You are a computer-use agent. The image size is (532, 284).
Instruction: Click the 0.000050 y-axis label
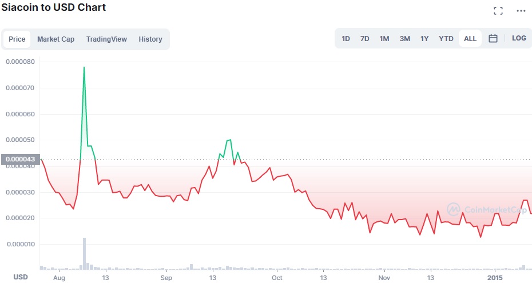click(x=20, y=140)
